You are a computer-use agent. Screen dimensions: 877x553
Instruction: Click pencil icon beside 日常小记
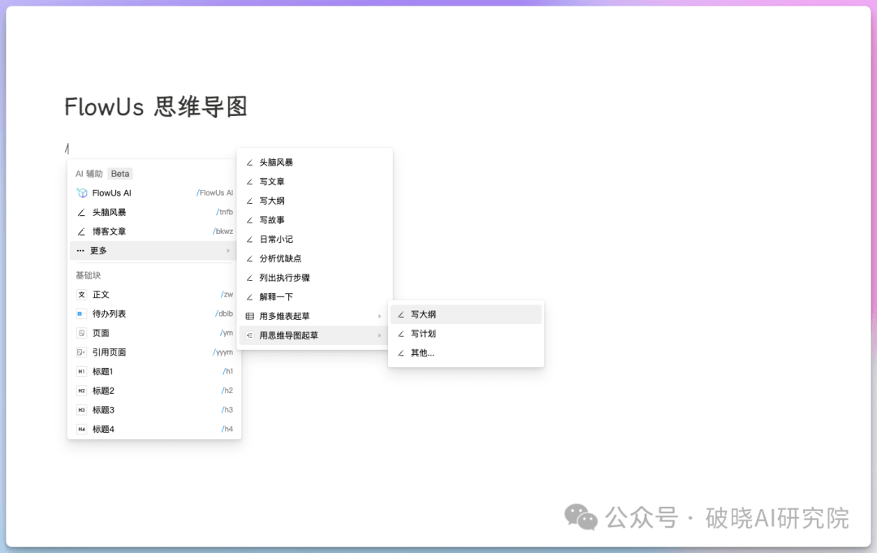click(x=250, y=240)
